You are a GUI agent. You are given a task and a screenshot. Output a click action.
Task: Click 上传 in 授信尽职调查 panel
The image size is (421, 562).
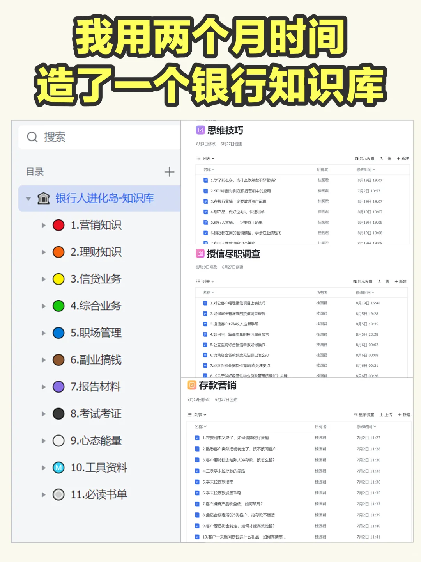coord(384,281)
